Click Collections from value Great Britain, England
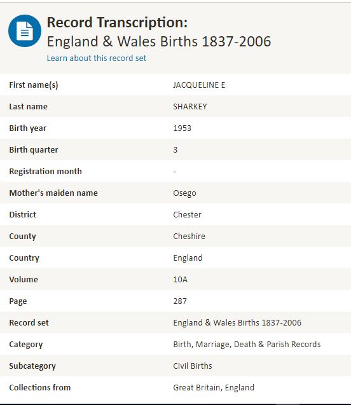 pos(214,387)
